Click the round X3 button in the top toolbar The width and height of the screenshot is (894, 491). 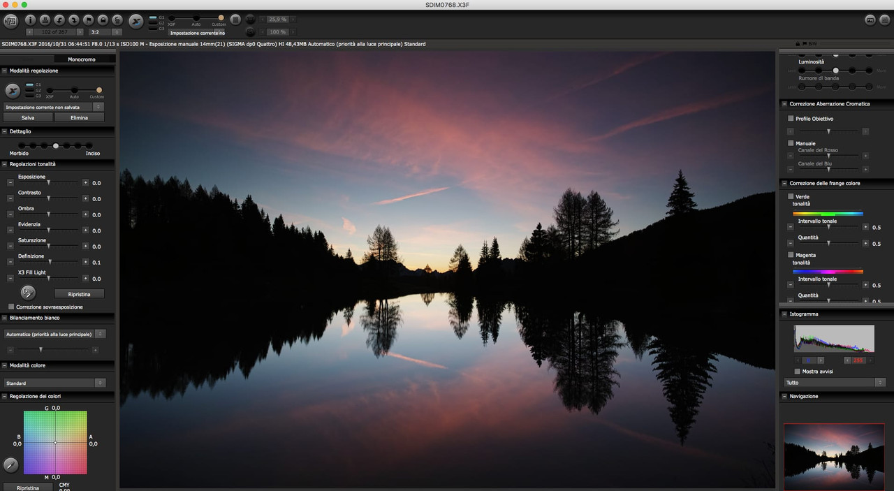click(136, 21)
